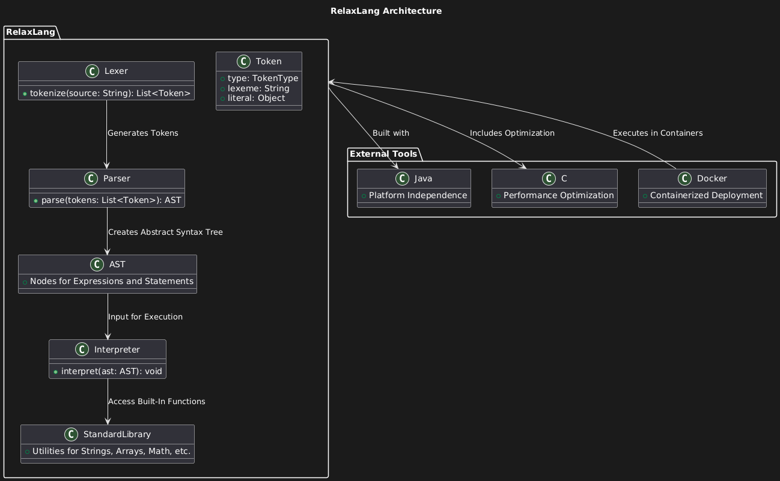Image resolution: width=780 pixels, height=481 pixels.
Task: Click the Creates Abstract Syntax Tree label
Action: pos(165,232)
